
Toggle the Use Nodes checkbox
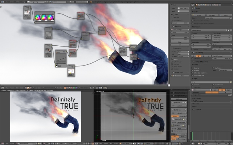pyautogui.click(x=33, y=88)
